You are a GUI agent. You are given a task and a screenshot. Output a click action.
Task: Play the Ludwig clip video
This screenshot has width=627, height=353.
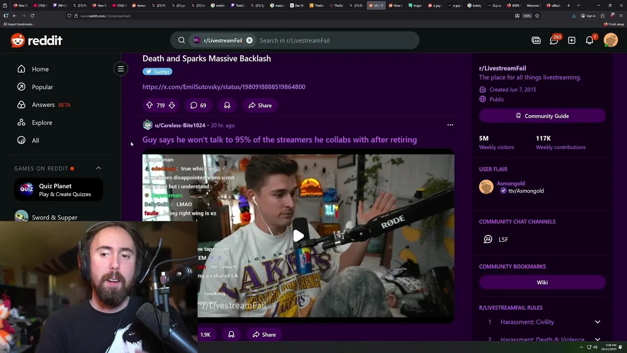point(298,236)
